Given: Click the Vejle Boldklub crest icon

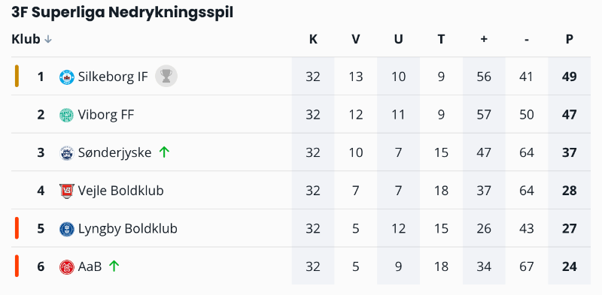Looking at the screenshot, I should point(67,191).
